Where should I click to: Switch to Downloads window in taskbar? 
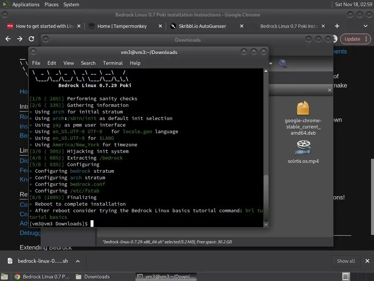(x=93, y=277)
